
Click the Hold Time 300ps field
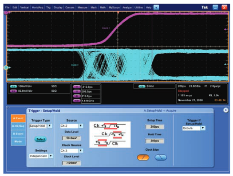155,141
